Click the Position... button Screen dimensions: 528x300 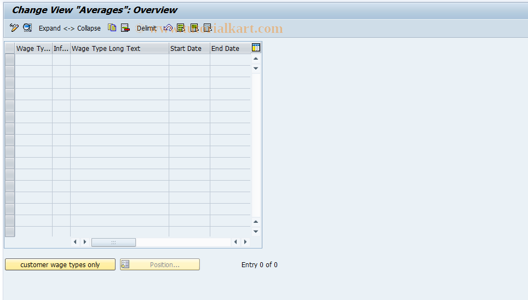pyautogui.click(x=160, y=264)
